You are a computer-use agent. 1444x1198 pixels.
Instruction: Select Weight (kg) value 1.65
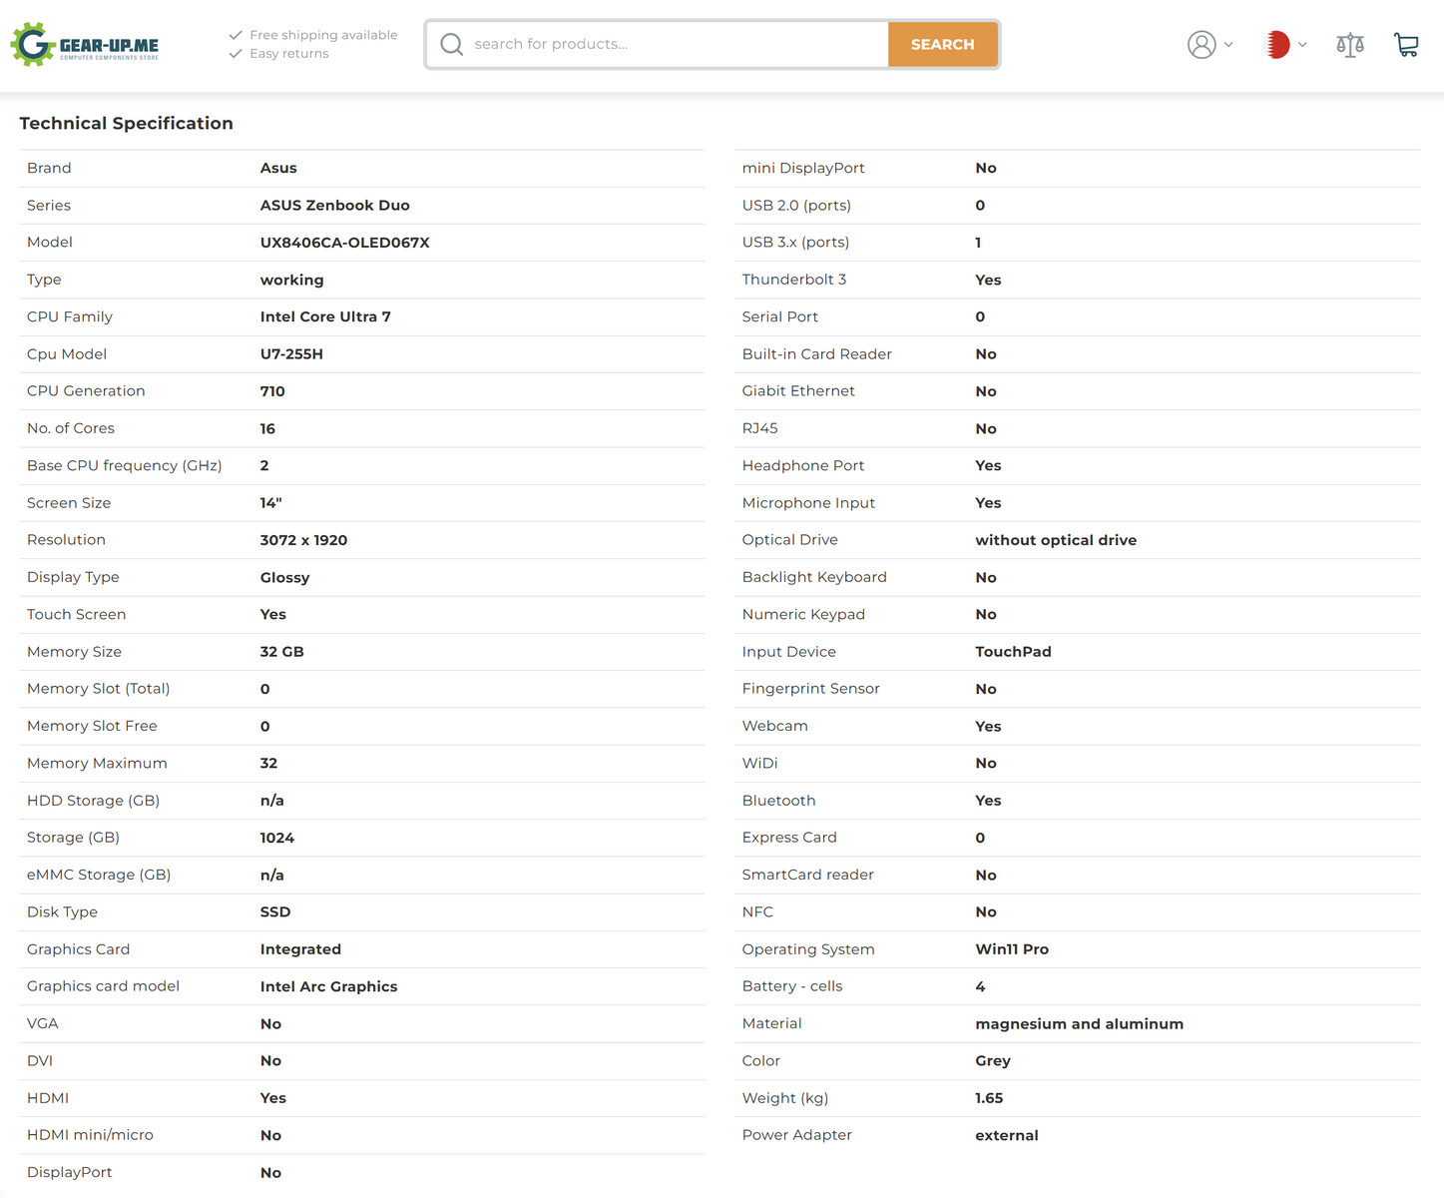pyautogui.click(x=989, y=1098)
